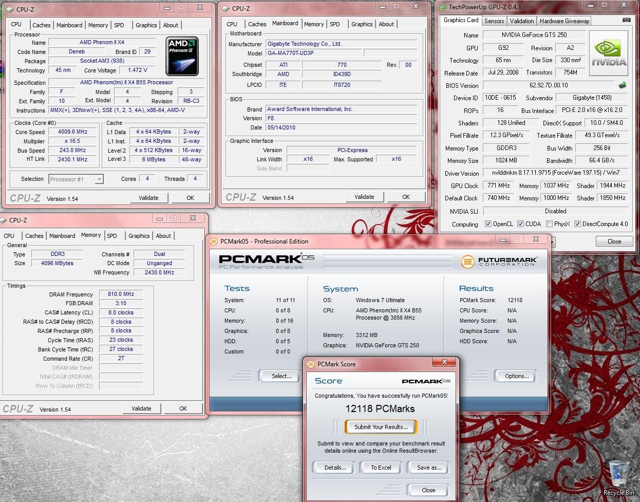Click OK in the CPU-Z Mainboard window
Viewport: 640px width, 502px height.
click(406, 197)
